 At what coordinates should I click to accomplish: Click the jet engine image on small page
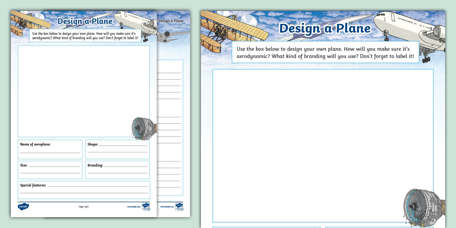(142, 128)
